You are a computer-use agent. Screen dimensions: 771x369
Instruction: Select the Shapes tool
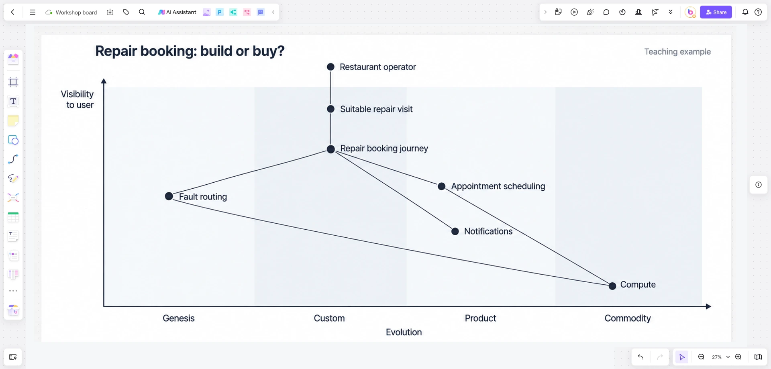[x=13, y=140]
